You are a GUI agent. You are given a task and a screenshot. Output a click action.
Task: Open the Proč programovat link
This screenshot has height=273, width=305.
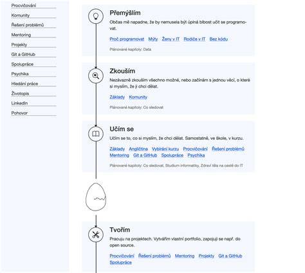tap(127, 39)
